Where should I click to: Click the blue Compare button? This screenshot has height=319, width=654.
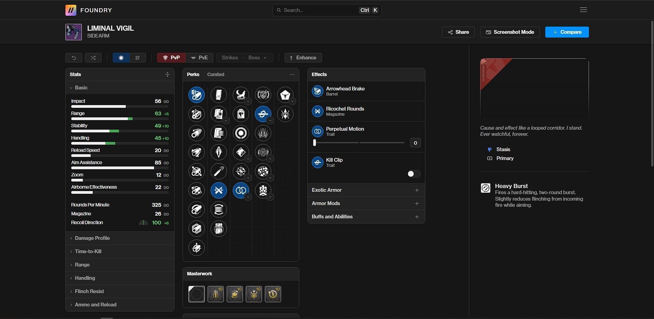pos(567,32)
